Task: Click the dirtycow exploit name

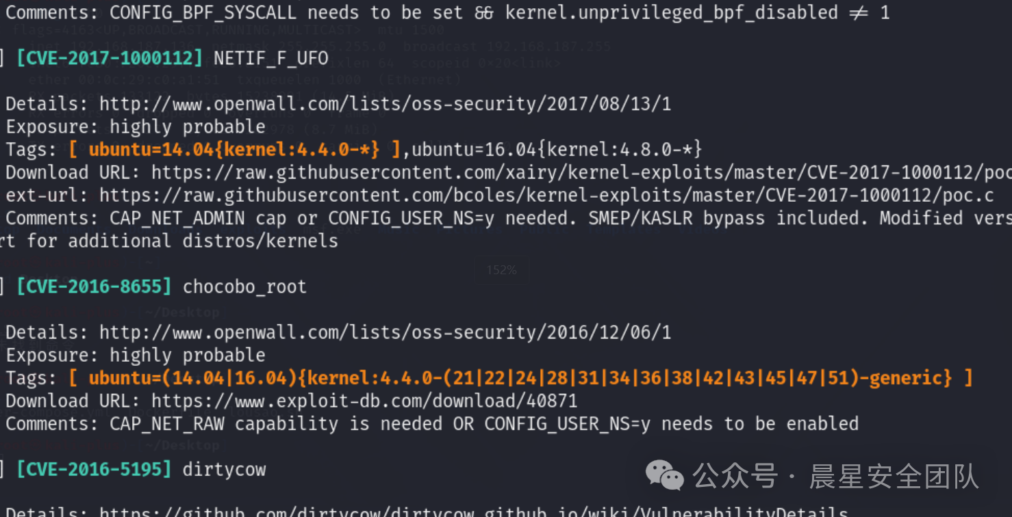Action: pos(224,469)
